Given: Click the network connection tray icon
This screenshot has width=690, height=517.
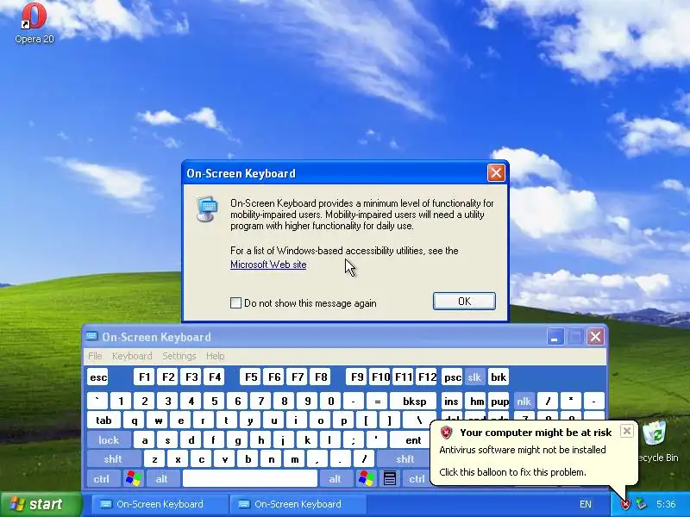Looking at the screenshot, I should pyautogui.click(x=641, y=504).
